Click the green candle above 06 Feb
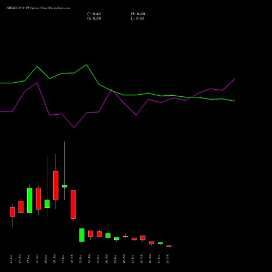This screenshot has width=272, height=272. [x=108, y=236]
